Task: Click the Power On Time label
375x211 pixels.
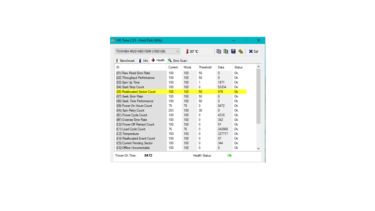Action: [x=126, y=156]
